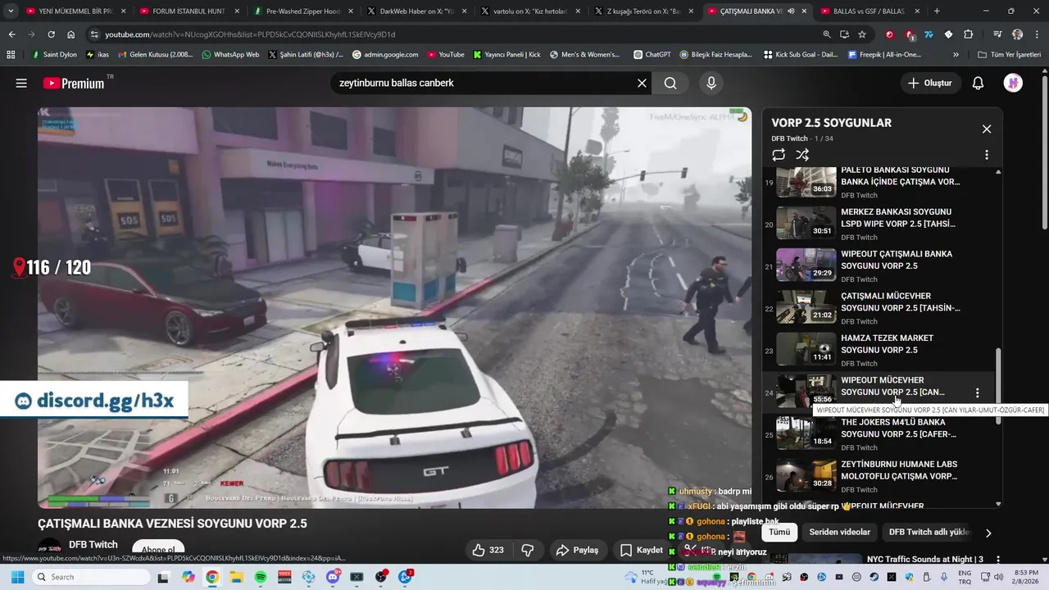Open new browser tab with plus
The height and width of the screenshot is (590, 1049).
937,11
